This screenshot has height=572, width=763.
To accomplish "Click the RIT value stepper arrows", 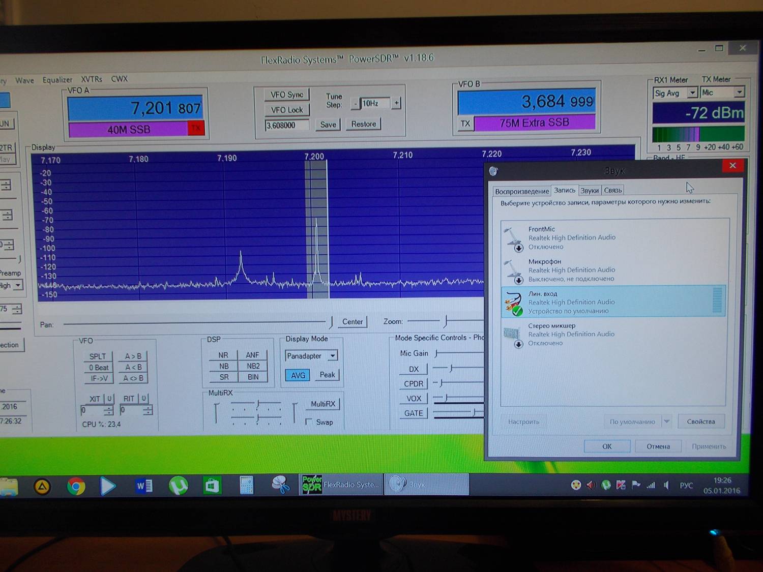I will [148, 410].
